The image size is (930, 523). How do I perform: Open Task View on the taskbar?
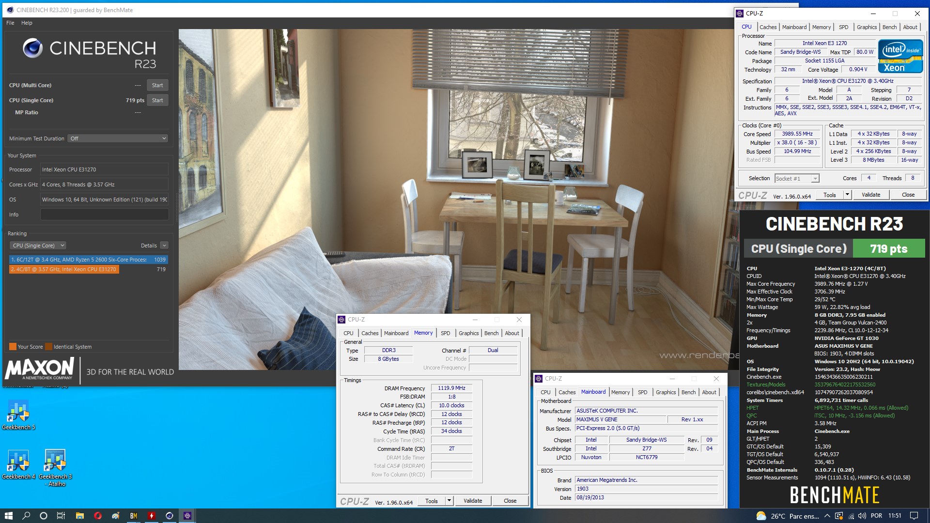pos(61,516)
